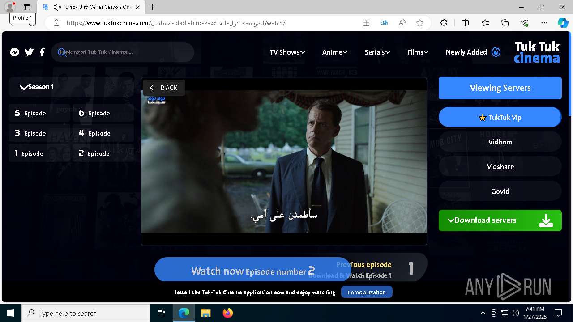
Task: Expand the Anime menu
Action: coord(335,52)
